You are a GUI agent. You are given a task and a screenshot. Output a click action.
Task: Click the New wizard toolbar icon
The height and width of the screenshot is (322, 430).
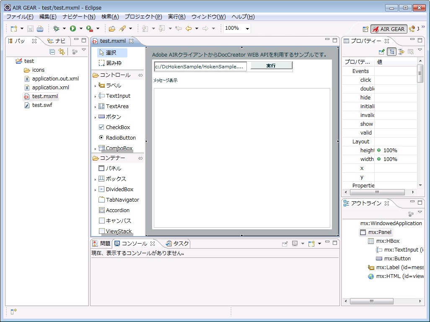14,29
